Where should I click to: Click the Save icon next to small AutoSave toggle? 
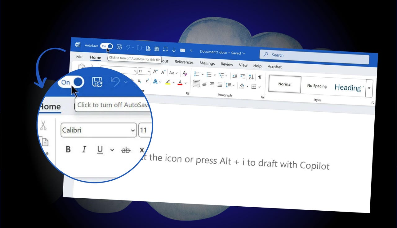(x=119, y=47)
